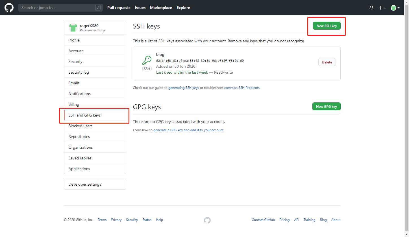Viewport: 409px width, 237px height.
Task: Open Issues in top navigation
Action: (140, 8)
